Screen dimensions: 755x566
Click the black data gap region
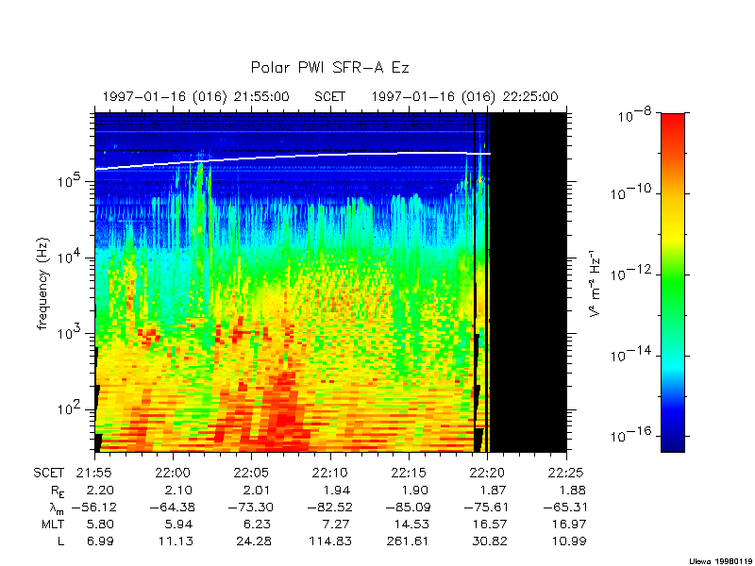528,283
